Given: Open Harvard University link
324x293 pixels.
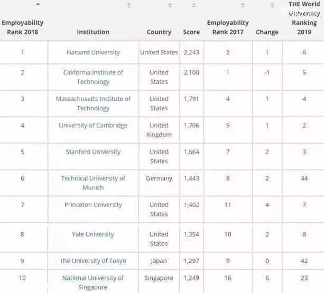Looking at the screenshot, I should [93, 52].
